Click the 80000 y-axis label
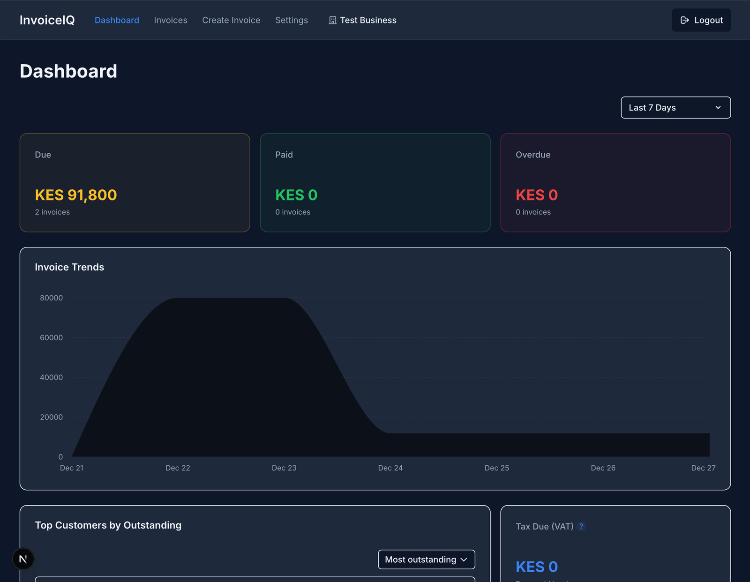750x582 pixels. [x=51, y=298]
